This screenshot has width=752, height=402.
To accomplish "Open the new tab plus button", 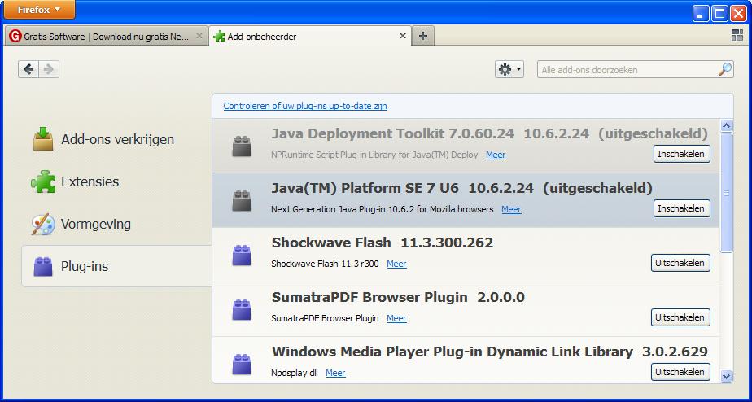I will (423, 36).
